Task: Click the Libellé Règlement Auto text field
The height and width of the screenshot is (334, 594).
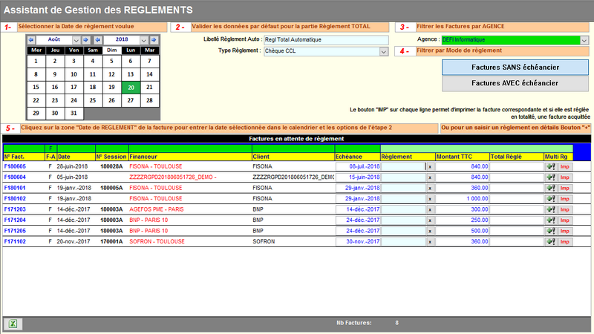Action: pos(326,40)
